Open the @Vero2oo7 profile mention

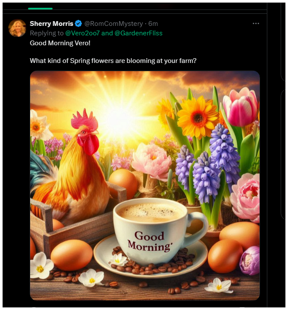[82, 33]
